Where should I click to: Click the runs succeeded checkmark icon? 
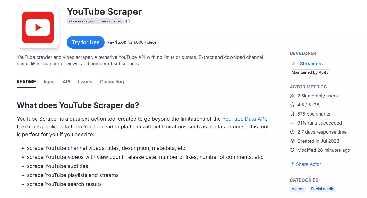[292, 123]
